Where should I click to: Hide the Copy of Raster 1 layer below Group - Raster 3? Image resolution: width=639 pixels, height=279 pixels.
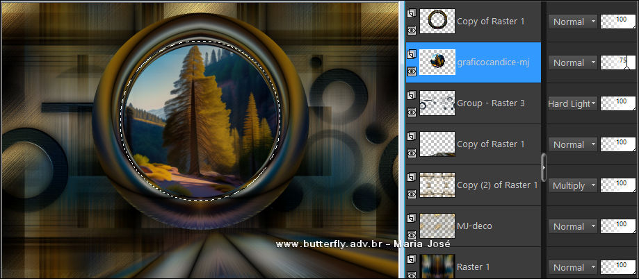pos(412,153)
